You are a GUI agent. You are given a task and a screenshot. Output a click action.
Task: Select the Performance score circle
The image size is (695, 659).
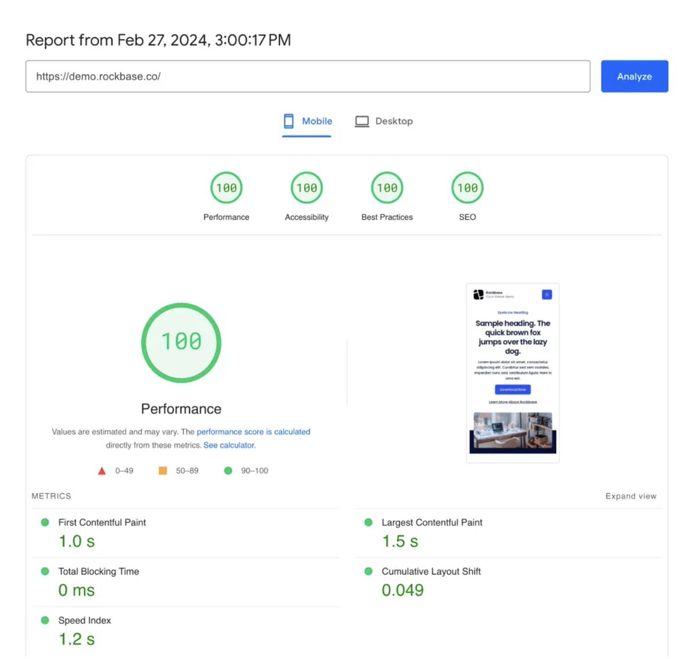point(226,187)
